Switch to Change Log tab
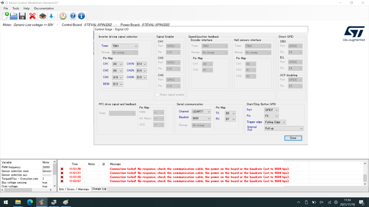The width and height of the screenshot is (369, 207). coord(99,189)
